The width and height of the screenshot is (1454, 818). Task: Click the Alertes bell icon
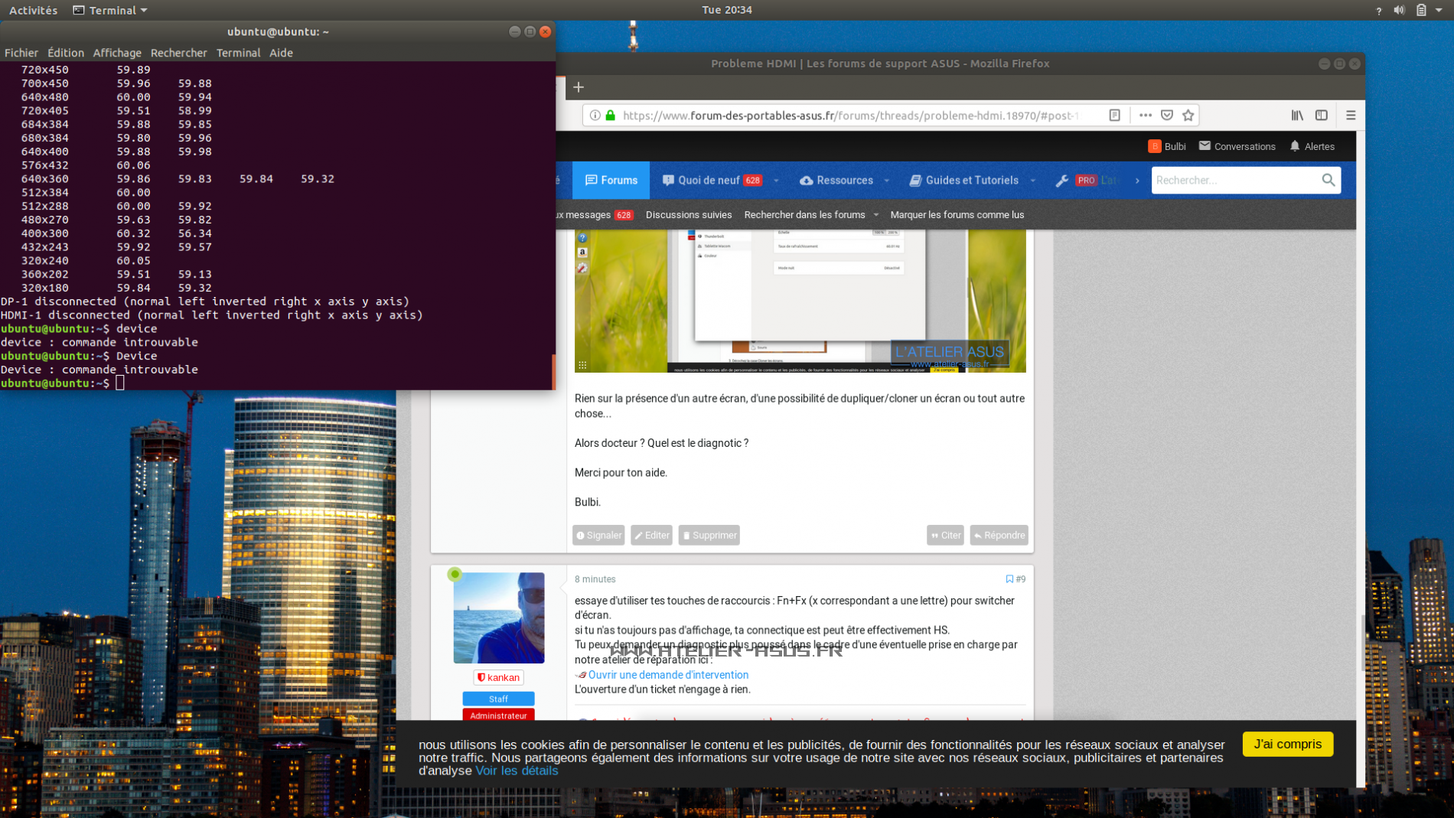[x=1295, y=146]
